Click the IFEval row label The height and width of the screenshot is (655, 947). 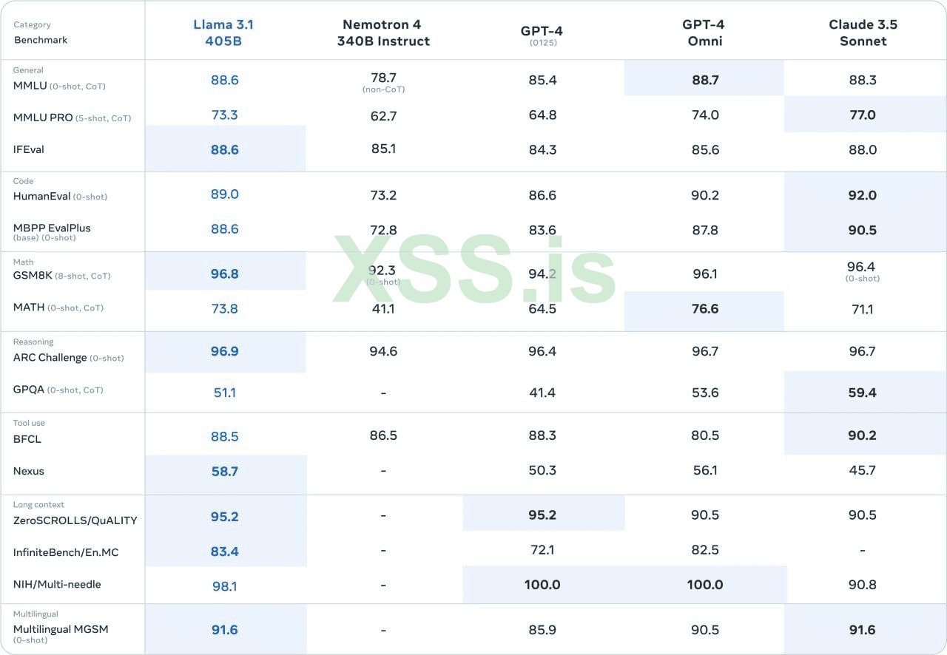click(29, 149)
